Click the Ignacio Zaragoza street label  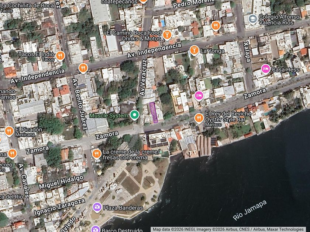[59, 207]
